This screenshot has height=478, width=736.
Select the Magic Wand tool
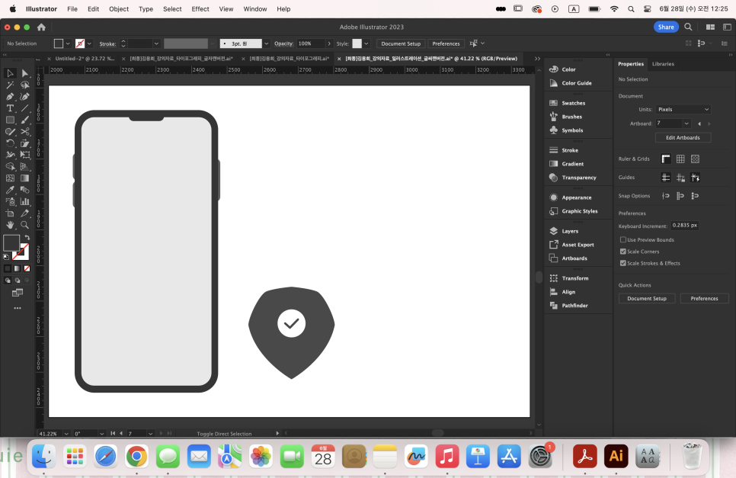click(x=10, y=85)
